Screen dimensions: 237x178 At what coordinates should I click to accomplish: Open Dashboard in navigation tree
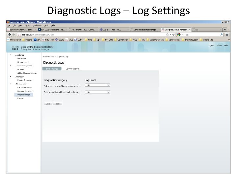pos(22,59)
